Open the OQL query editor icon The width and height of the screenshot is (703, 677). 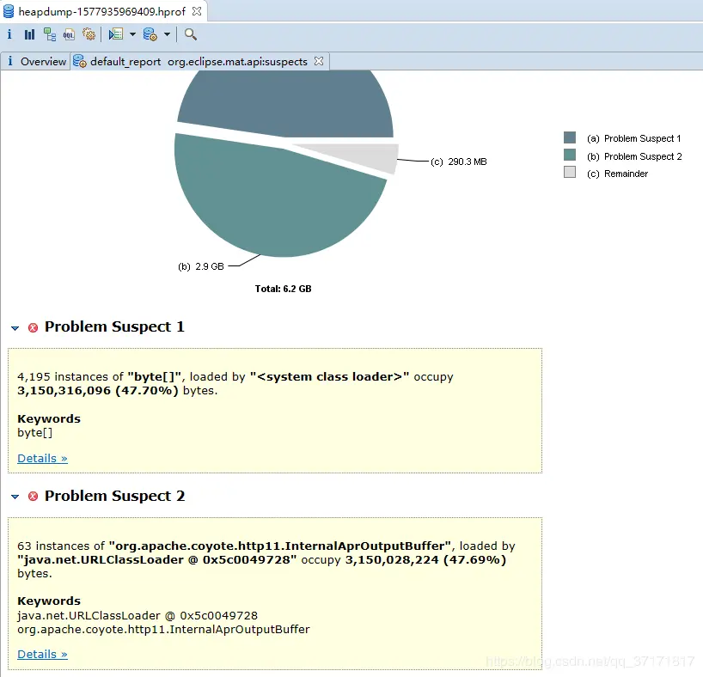(69, 34)
